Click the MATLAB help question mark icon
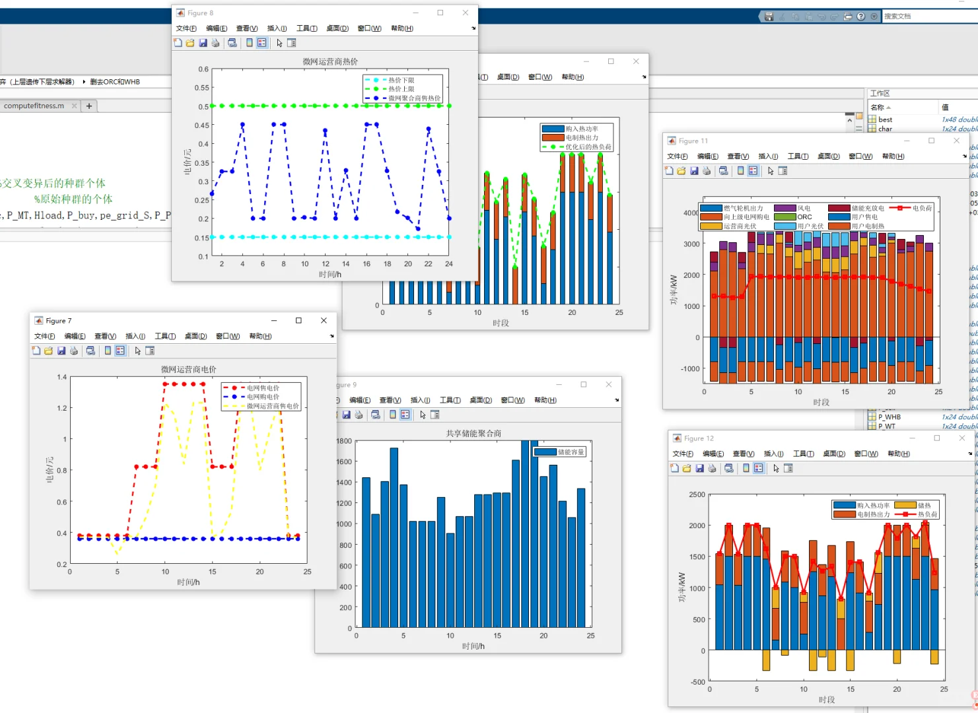 point(861,17)
